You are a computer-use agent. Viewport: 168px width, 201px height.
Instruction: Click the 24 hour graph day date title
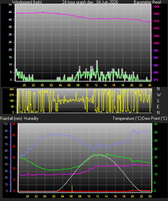pos(90,2)
